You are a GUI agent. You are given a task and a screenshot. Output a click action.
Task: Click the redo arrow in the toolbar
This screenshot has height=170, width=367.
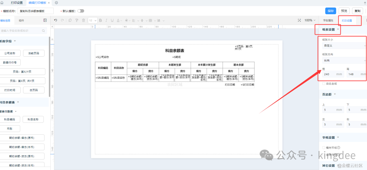tap(62, 20)
